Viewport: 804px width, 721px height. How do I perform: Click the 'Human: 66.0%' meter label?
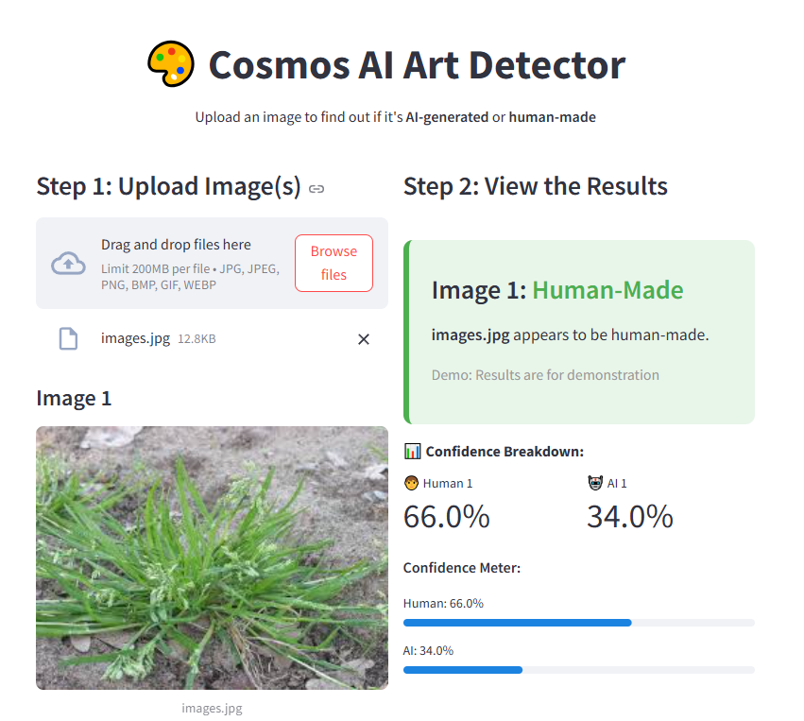point(443,604)
